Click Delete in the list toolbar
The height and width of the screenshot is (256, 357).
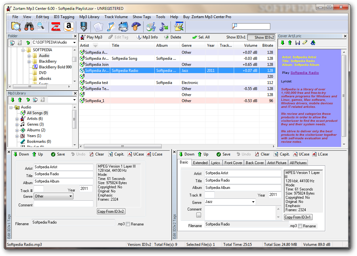tap(173, 37)
